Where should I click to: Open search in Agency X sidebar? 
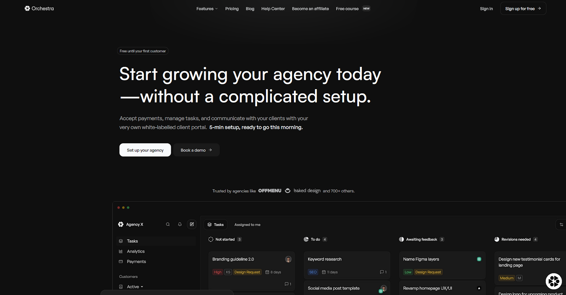pyautogui.click(x=168, y=224)
